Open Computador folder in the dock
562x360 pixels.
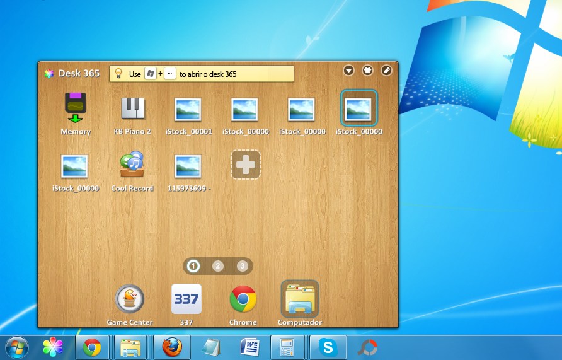click(300, 299)
